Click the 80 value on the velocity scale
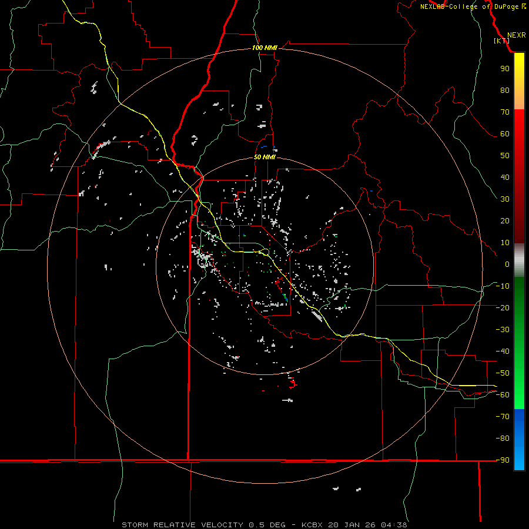 [505, 90]
